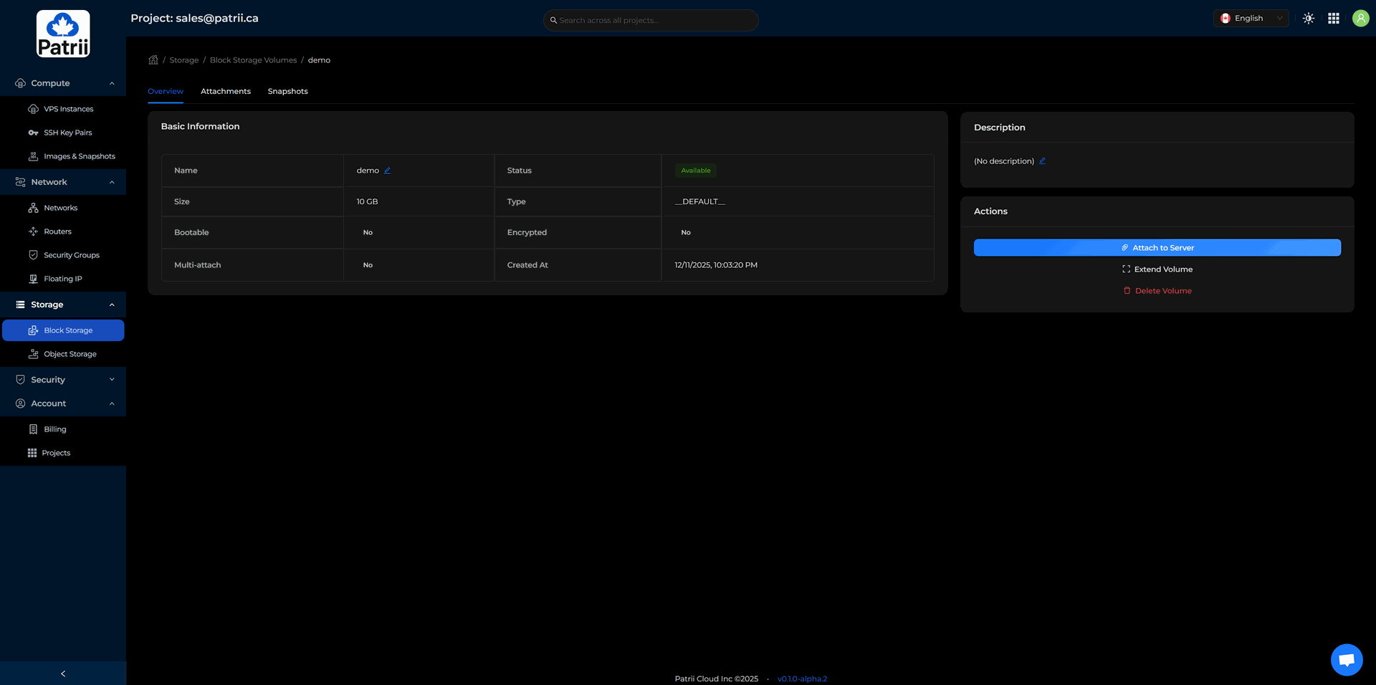Open the live chat bubble
Image resolution: width=1376 pixels, height=685 pixels.
pyautogui.click(x=1346, y=659)
